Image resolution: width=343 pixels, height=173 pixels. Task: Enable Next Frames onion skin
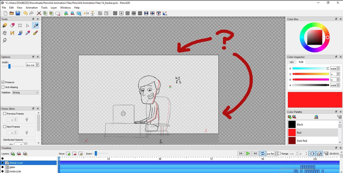tap(5, 127)
